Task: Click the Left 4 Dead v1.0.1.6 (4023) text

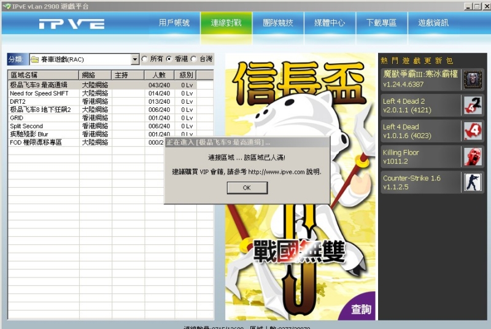Action: point(407,131)
